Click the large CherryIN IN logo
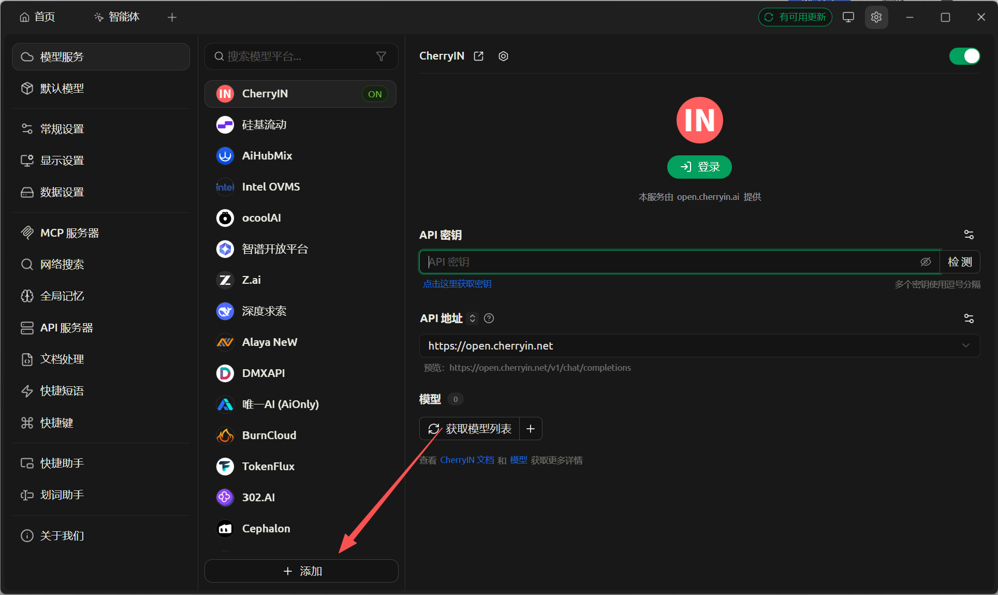Image resolution: width=998 pixels, height=595 pixels. [699, 120]
